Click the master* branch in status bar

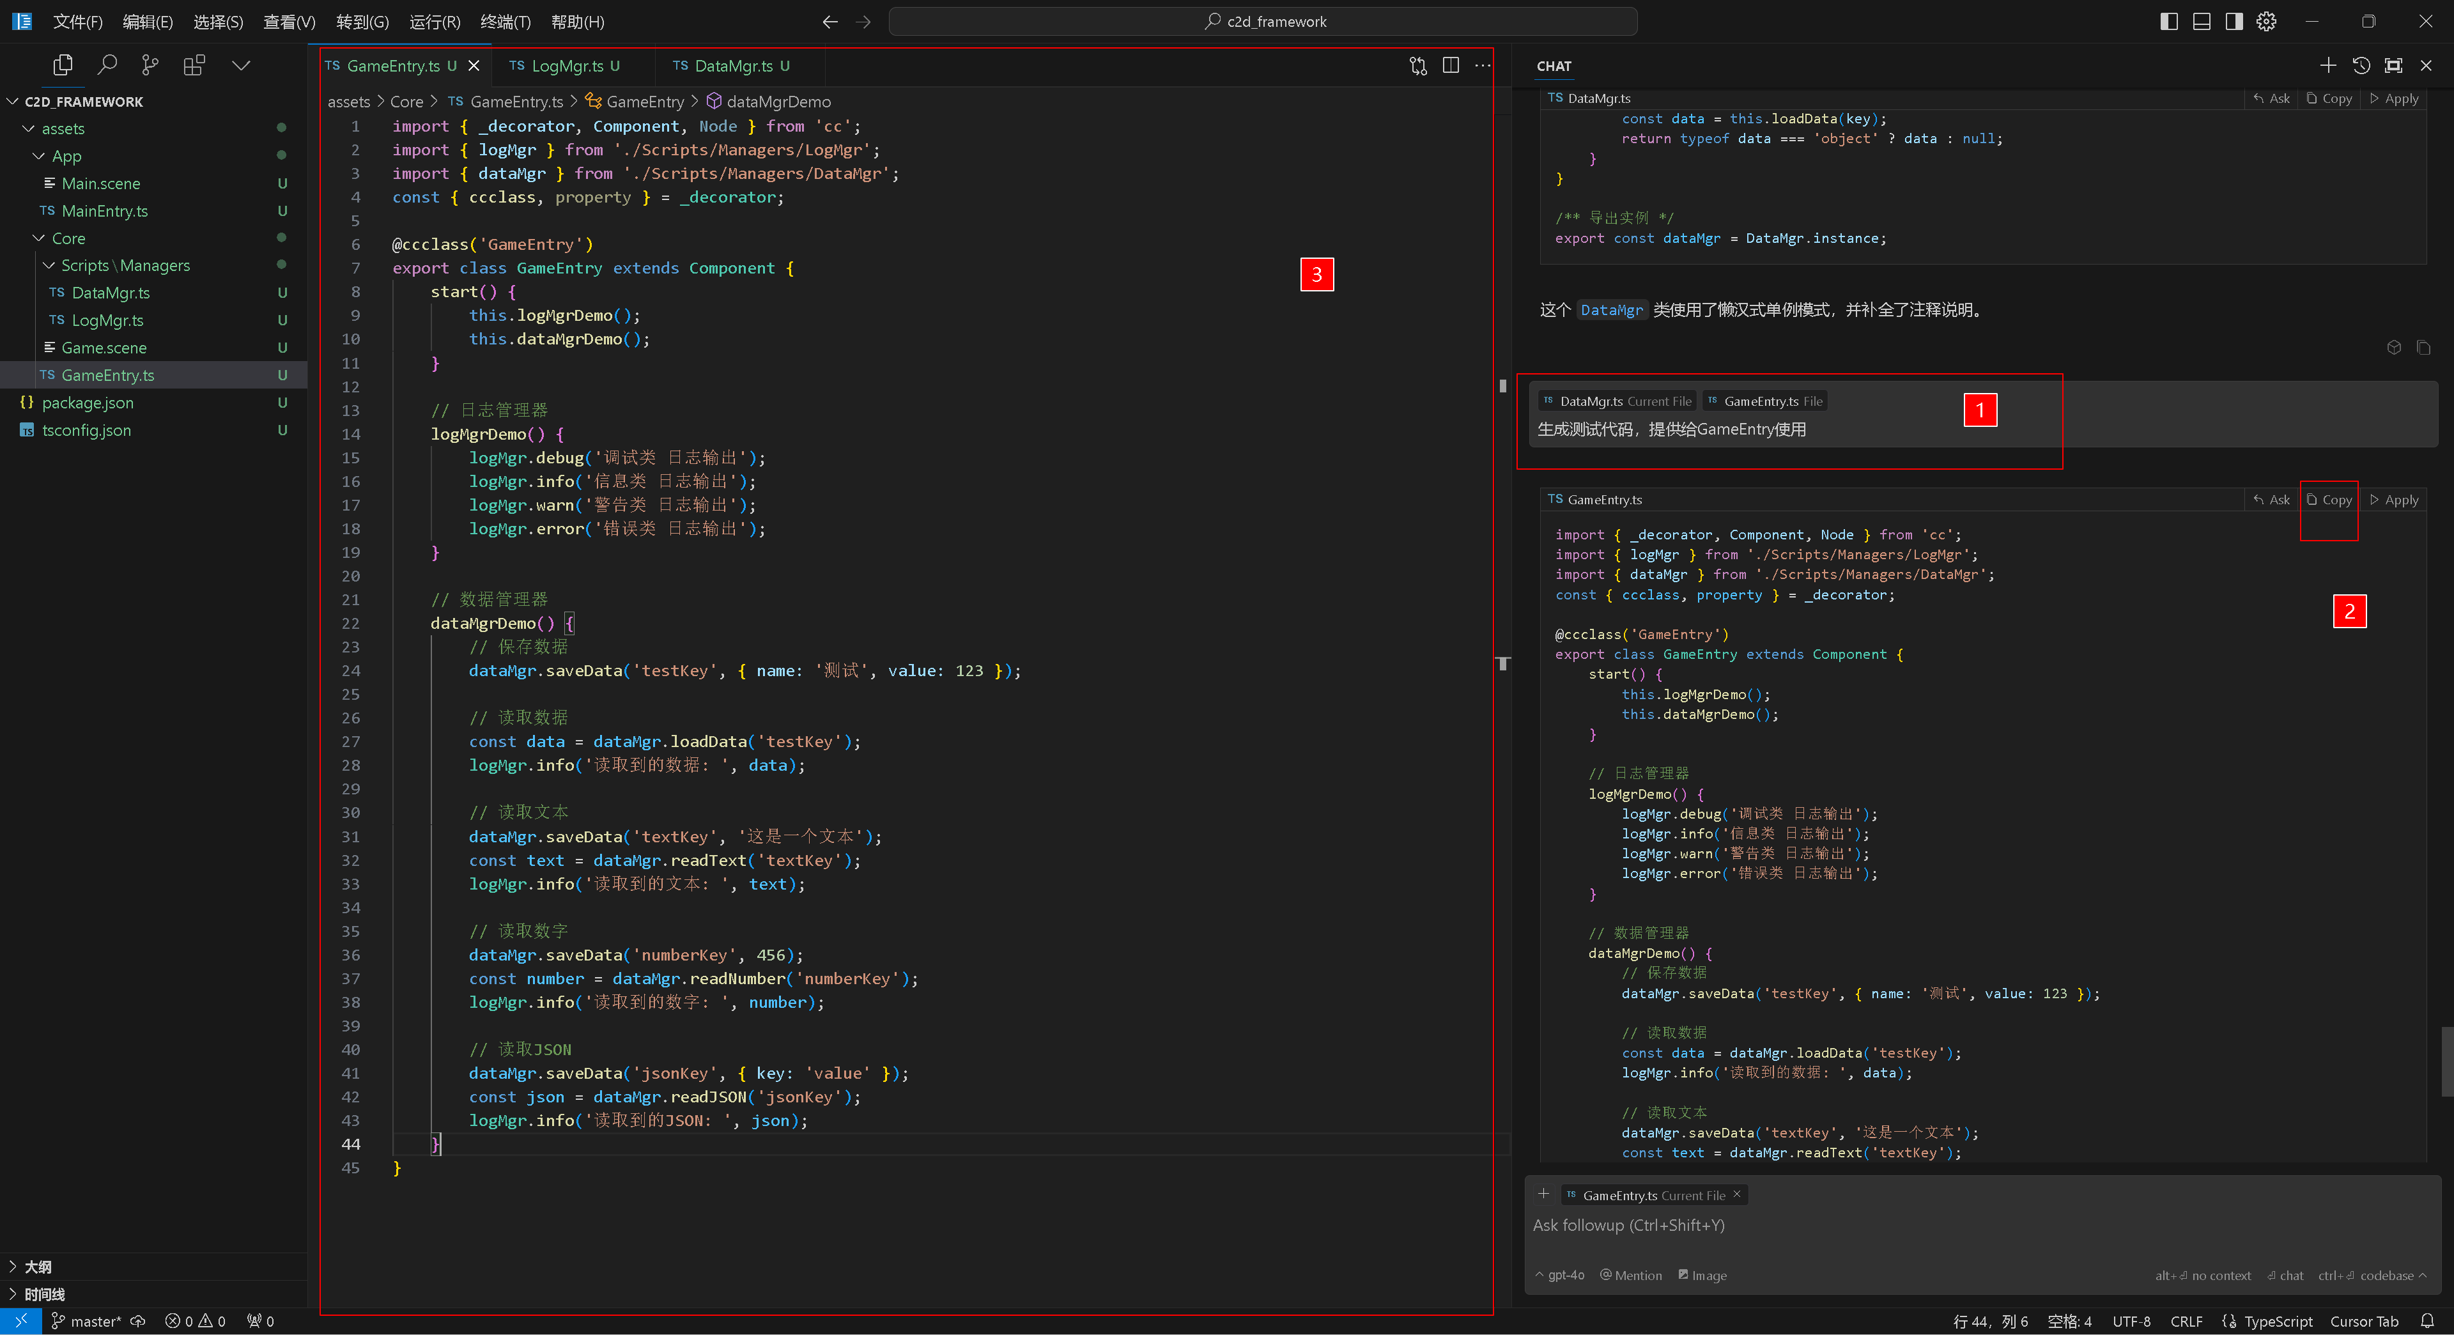coord(86,1321)
